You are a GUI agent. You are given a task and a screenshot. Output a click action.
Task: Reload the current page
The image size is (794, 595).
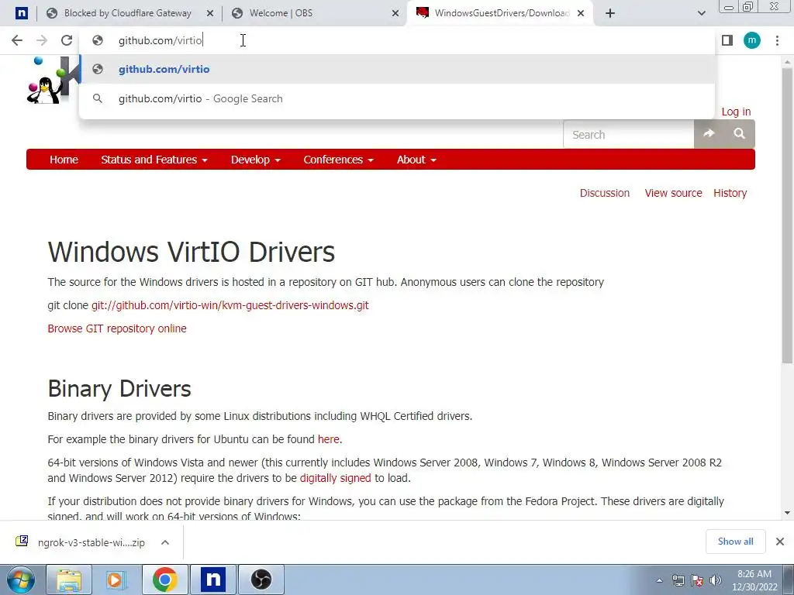coord(67,40)
